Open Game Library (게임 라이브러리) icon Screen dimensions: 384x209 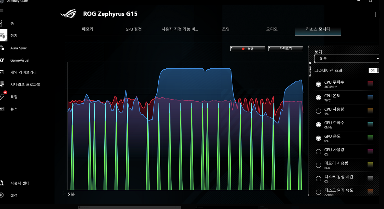tap(2, 72)
